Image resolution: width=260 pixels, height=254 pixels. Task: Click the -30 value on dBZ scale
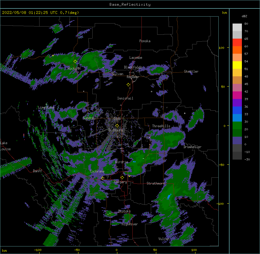[247, 159]
